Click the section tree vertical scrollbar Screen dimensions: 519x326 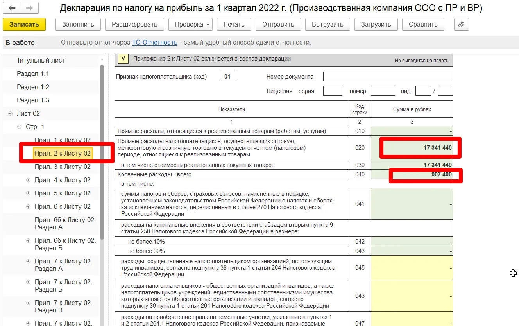(102, 152)
